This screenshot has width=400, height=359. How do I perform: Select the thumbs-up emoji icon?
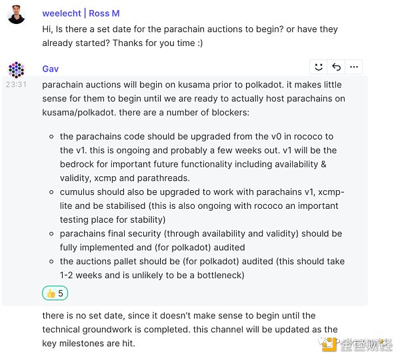51,294
